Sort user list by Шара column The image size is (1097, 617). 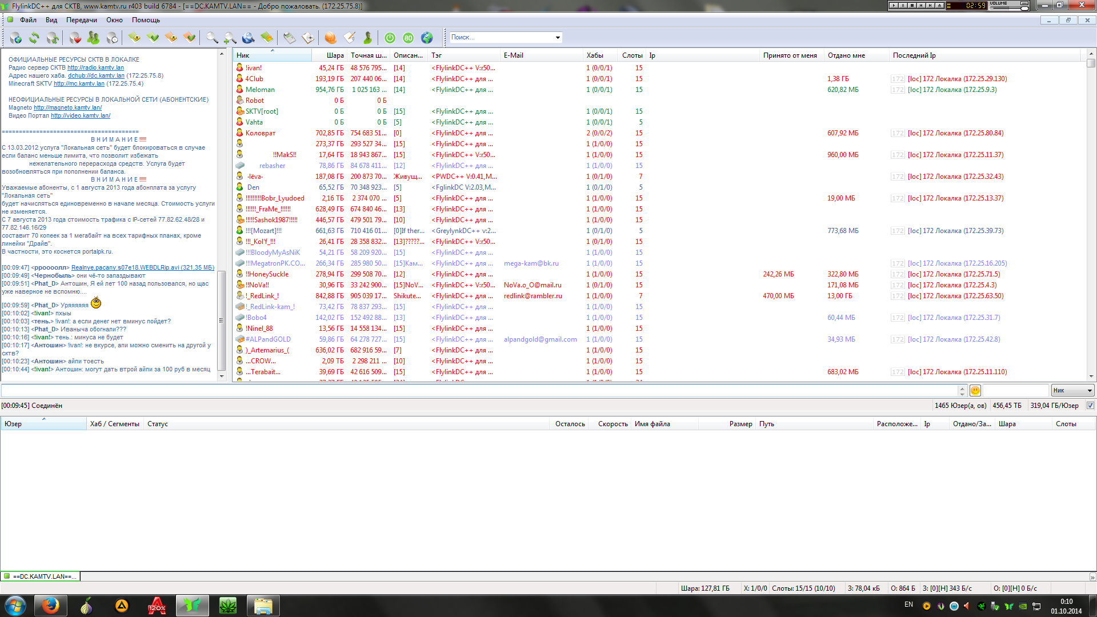pos(335,55)
